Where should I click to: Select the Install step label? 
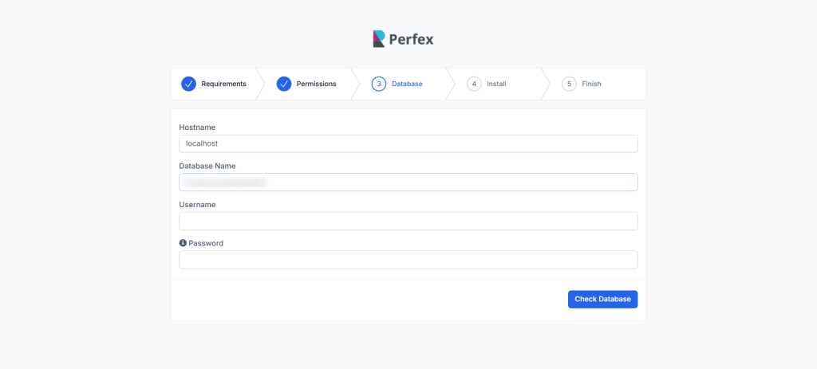click(x=496, y=84)
